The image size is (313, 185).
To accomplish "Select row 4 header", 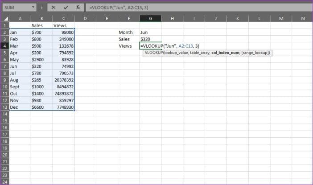I will point(4,46).
